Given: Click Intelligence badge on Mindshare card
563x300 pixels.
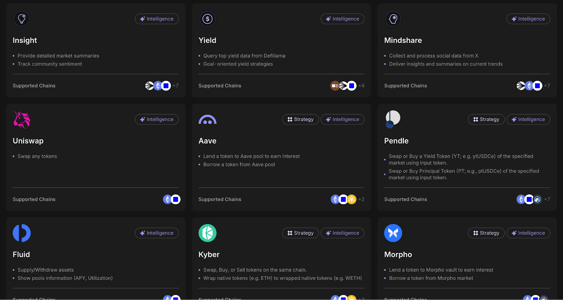Looking at the screenshot, I should pyautogui.click(x=528, y=19).
